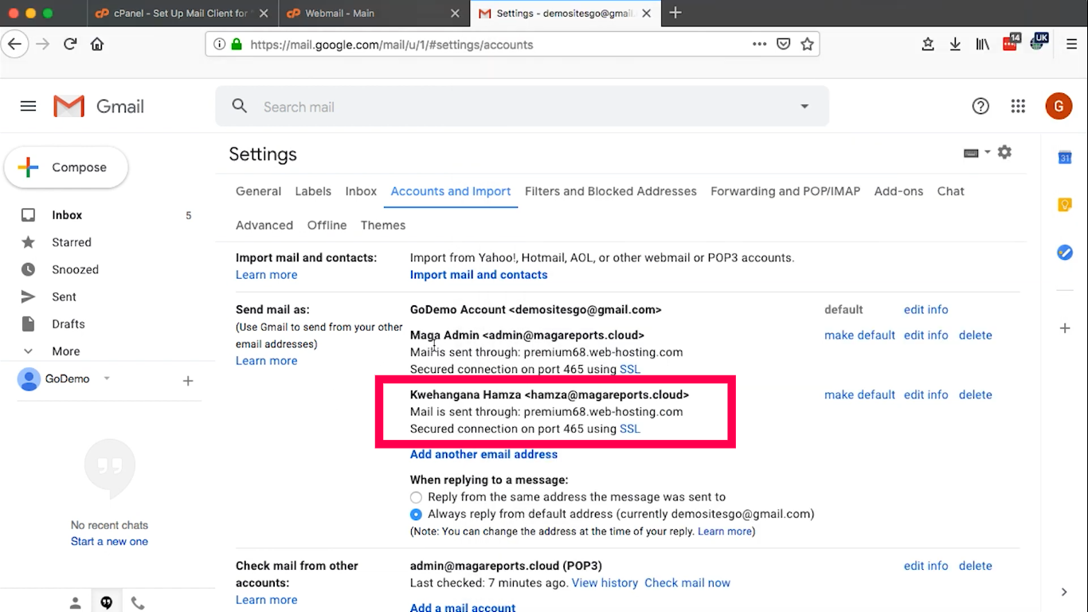Go back in browser
This screenshot has height=612, width=1088.
pyautogui.click(x=14, y=44)
